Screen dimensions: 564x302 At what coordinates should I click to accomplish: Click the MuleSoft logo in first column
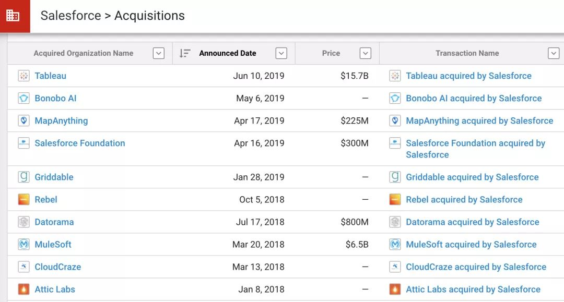[x=23, y=244]
